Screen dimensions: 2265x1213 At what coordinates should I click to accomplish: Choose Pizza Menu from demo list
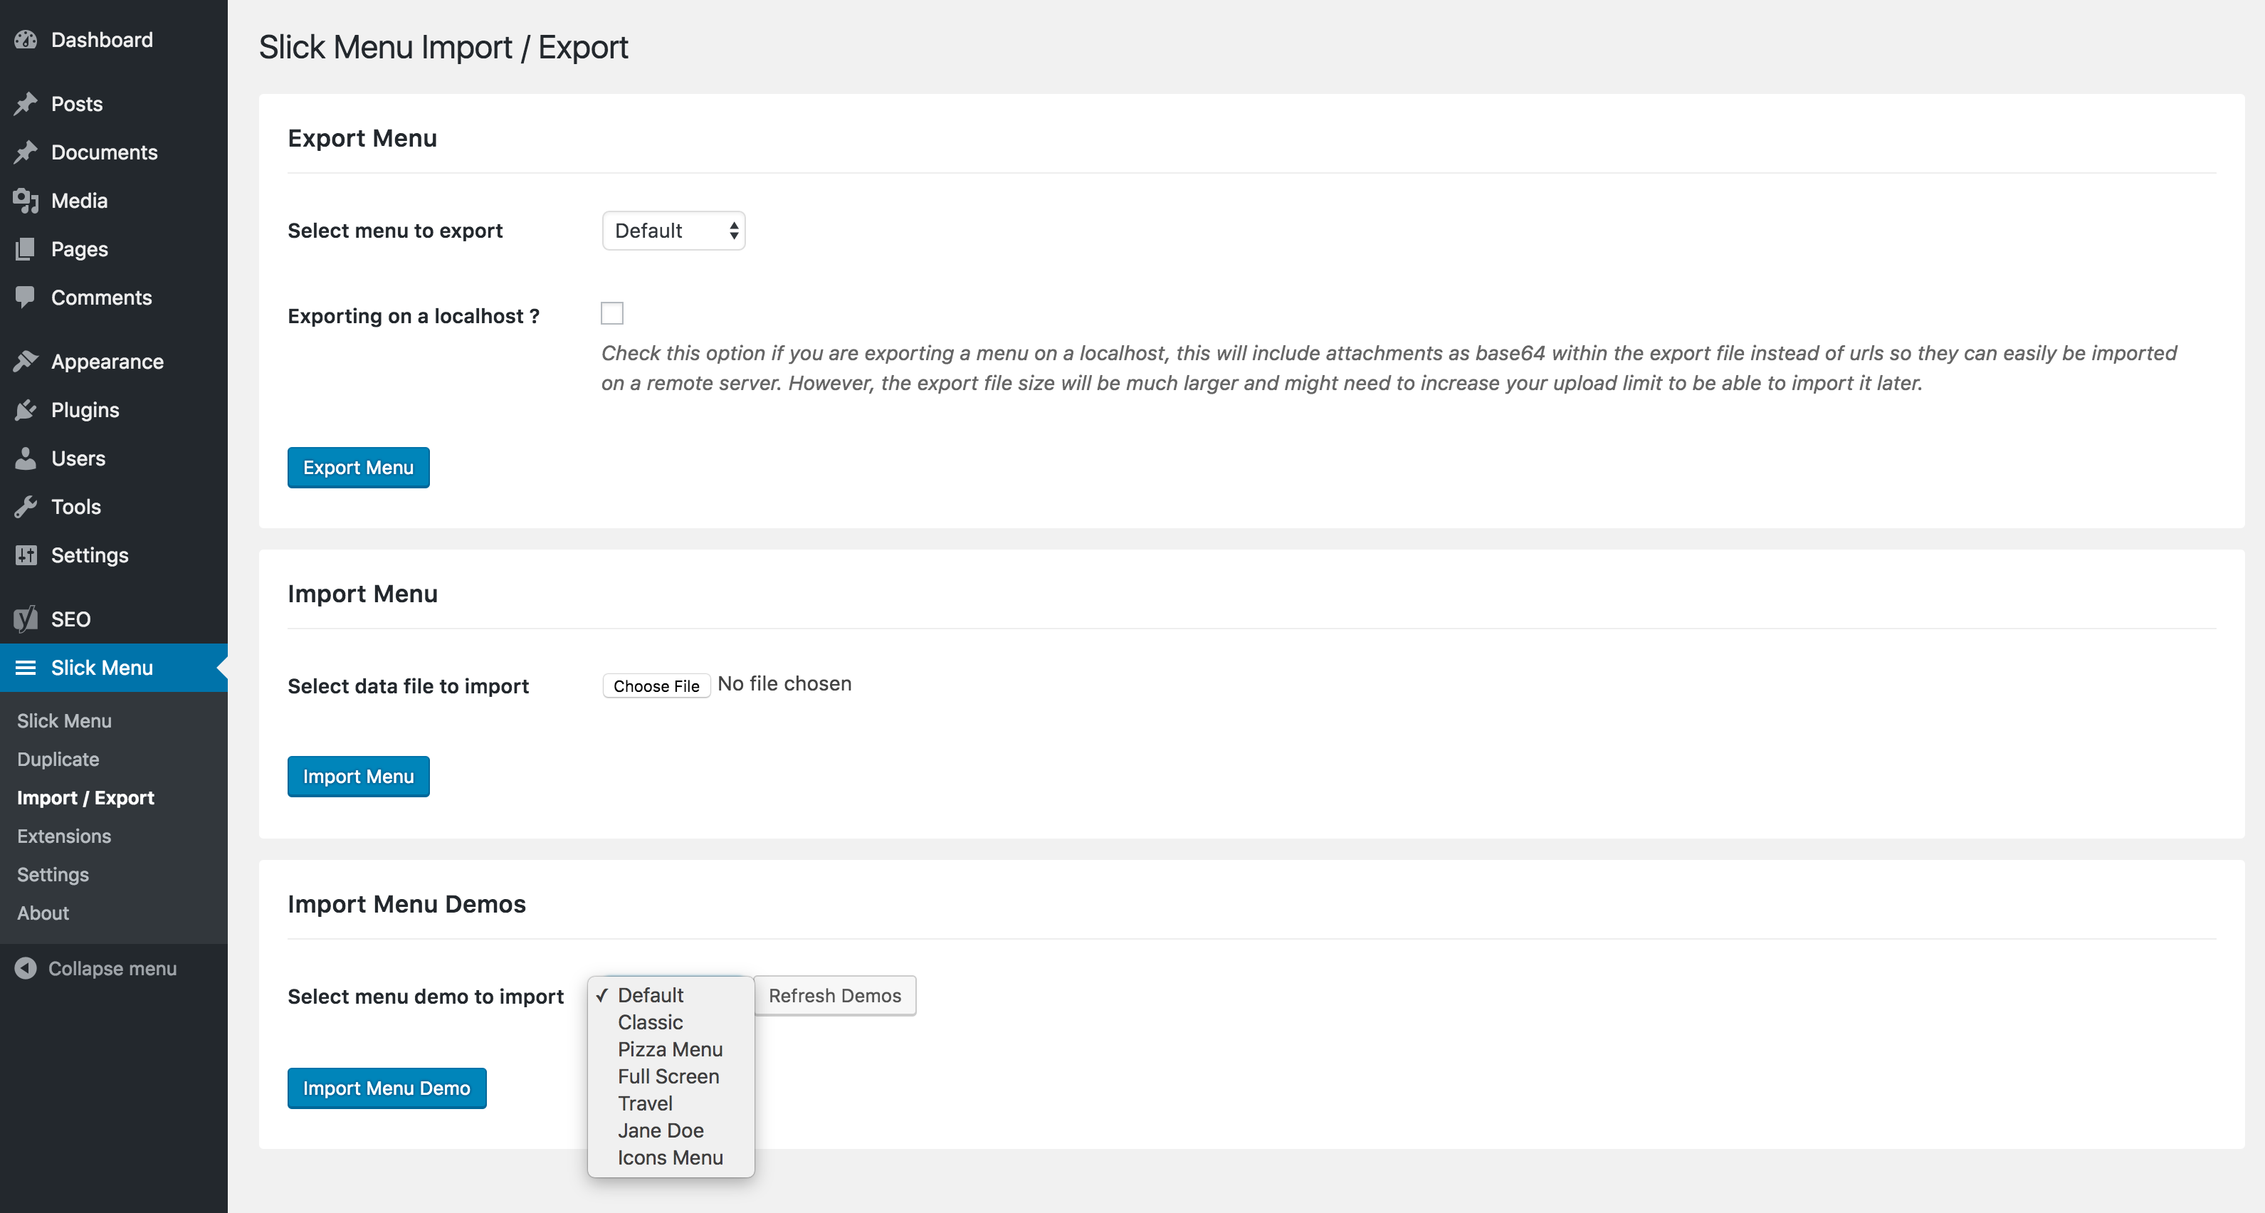click(x=670, y=1049)
